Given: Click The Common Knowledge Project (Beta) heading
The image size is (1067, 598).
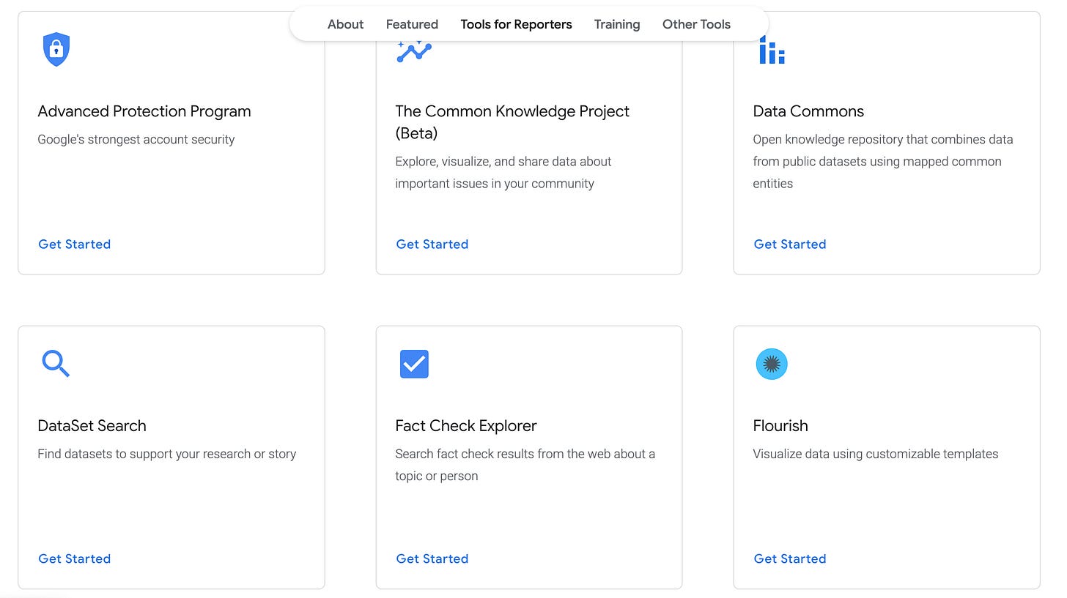Looking at the screenshot, I should coord(512,122).
